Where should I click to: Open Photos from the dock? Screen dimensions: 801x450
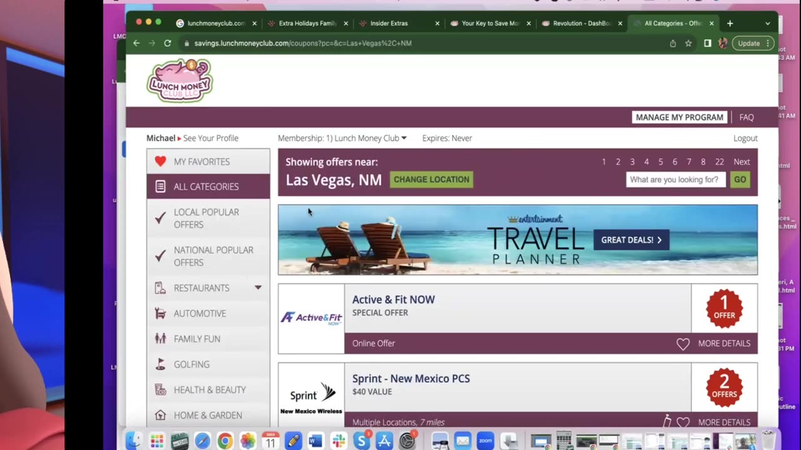[x=248, y=441]
